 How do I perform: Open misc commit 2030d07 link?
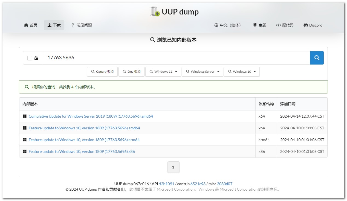(x=225, y=184)
